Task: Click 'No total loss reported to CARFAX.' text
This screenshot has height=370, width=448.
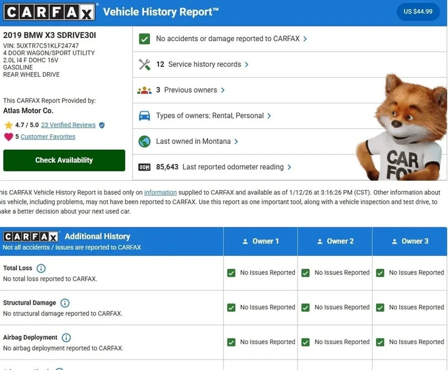Action: (50, 279)
